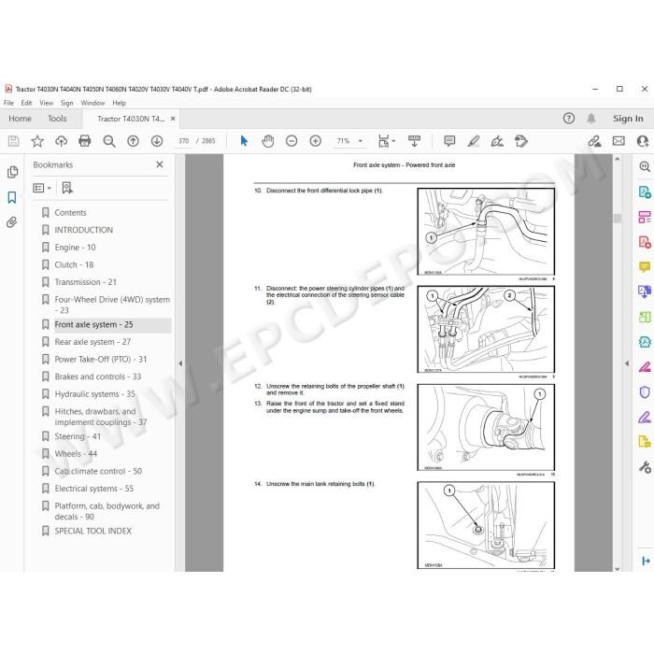Click the Zoom out minus icon
Viewport: 654px width, 654px height.
(x=291, y=141)
